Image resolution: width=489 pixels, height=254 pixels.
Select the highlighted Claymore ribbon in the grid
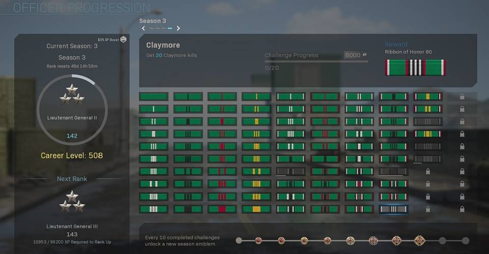pyautogui.click(x=393, y=209)
